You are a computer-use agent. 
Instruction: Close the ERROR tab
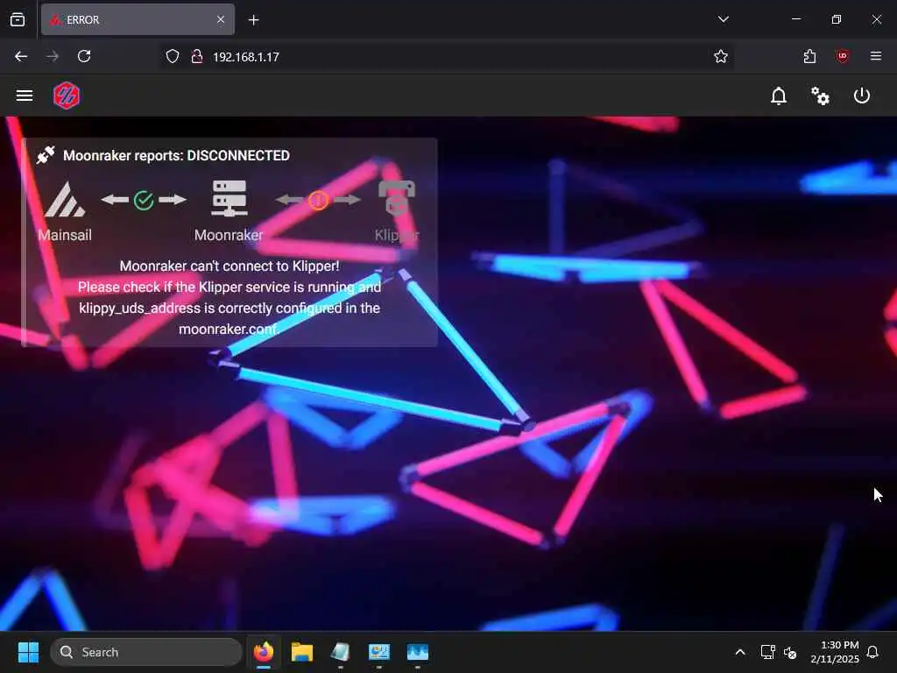[x=221, y=20]
